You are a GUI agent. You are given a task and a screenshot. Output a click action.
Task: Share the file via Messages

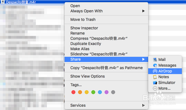pyautogui.click(x=165, y=66)
